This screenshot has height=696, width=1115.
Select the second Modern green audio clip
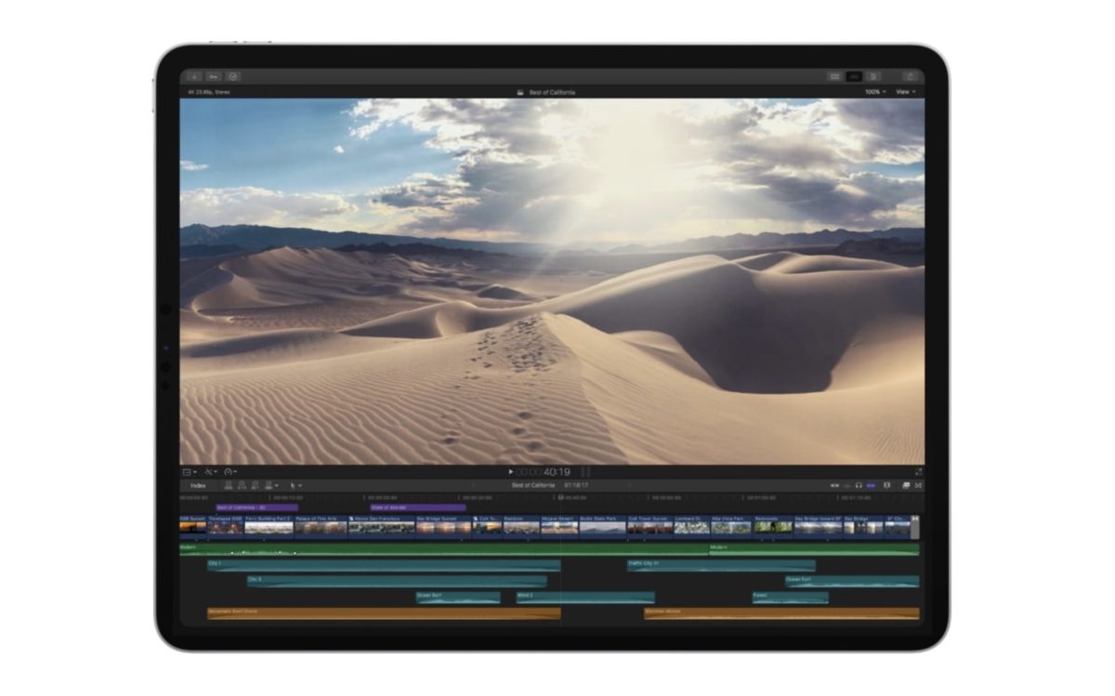pos(814,548)
